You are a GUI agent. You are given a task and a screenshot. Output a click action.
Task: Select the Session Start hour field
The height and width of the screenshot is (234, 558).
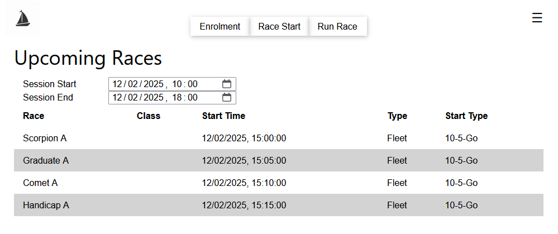tap(177, 84)
